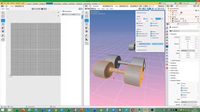
Task: Switch to the Modeling workspace tab
Action: point(35,3)
